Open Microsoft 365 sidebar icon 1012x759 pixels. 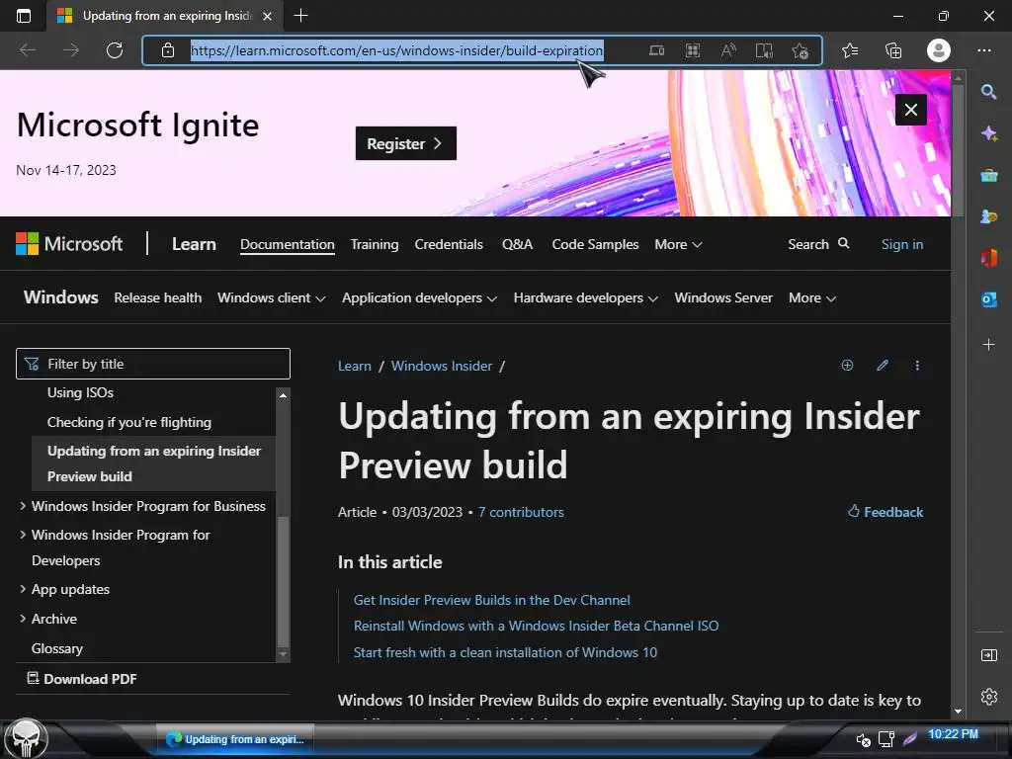point(988,258)
